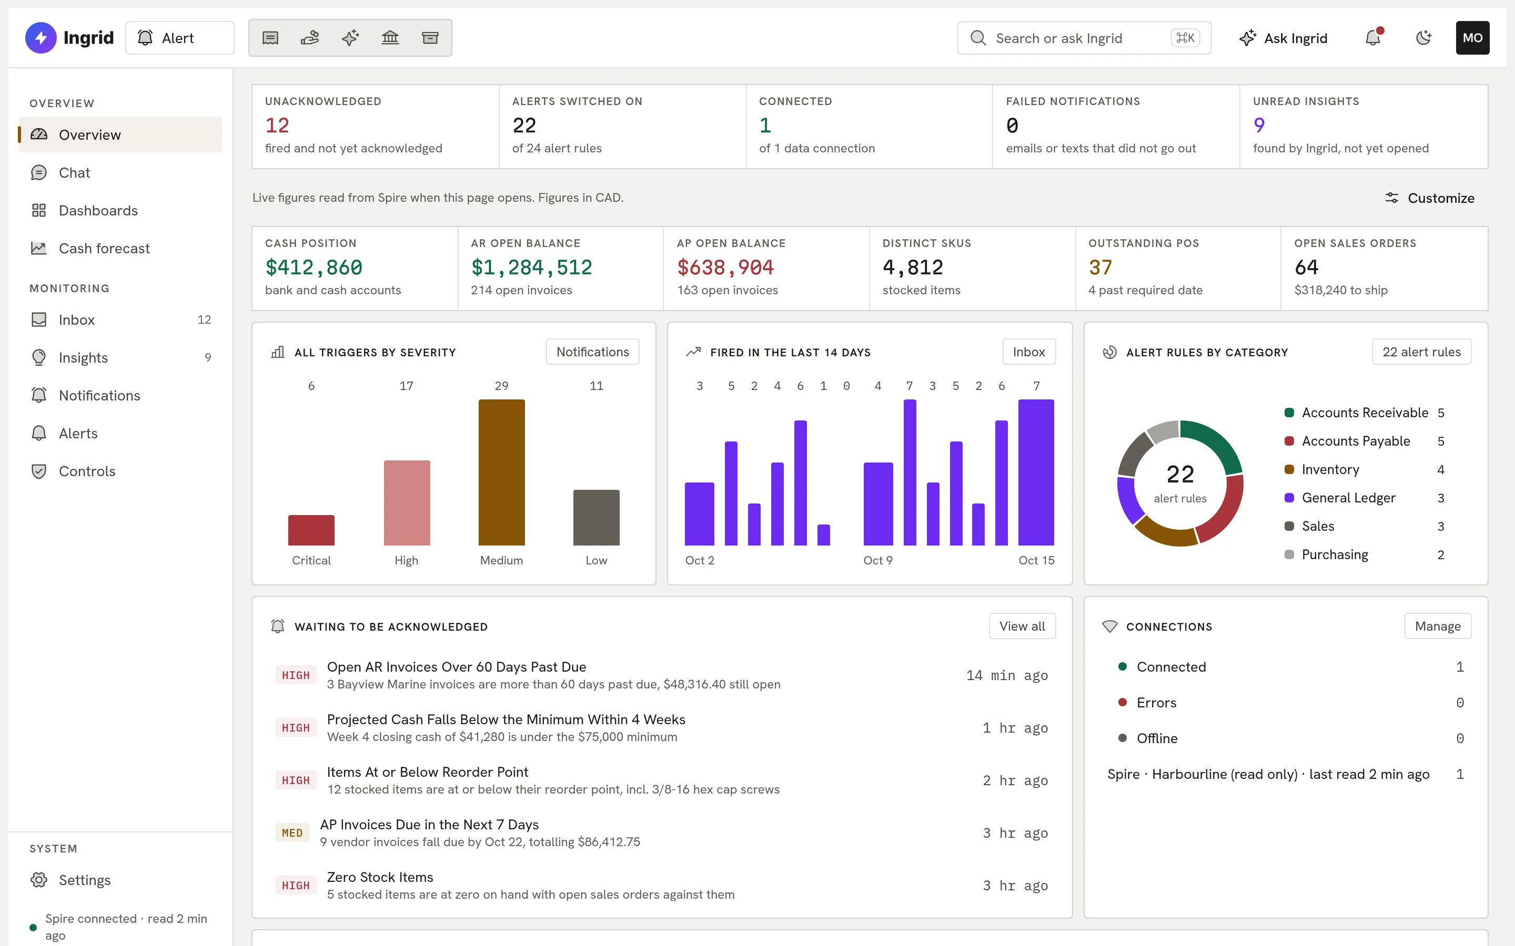Open Settings in the sidebar
1515x946 pixels.
pos(120,880)
